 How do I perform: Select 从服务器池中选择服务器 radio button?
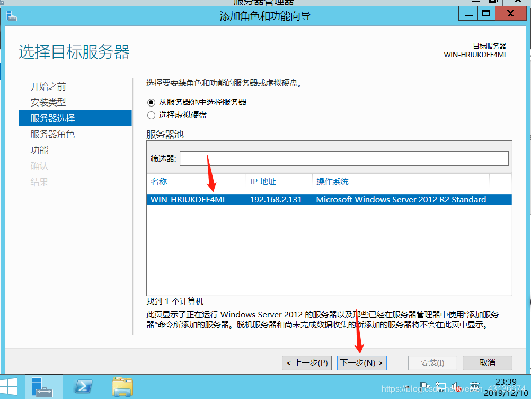click(152, 102)
